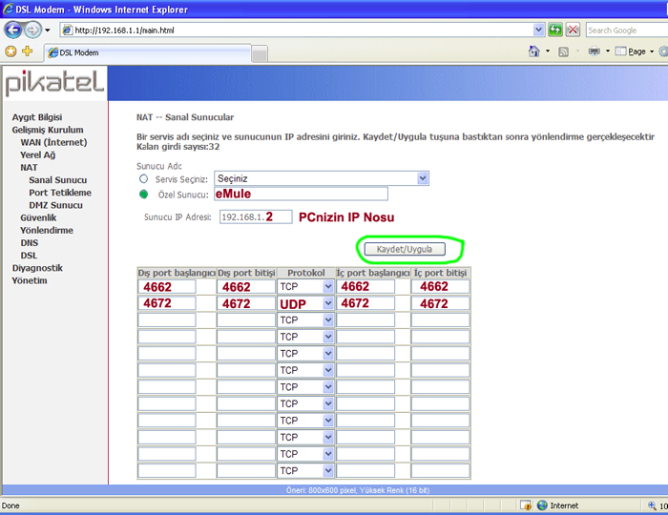Select the Servis Seçiniz radio button
Image resolution: width=668 pixels, height=515 pixels.
click(143, 178)
